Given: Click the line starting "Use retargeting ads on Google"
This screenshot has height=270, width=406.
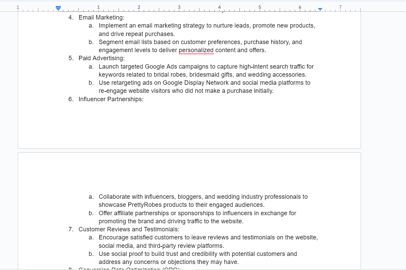Looking at the screenshot, I should [205, 83].
